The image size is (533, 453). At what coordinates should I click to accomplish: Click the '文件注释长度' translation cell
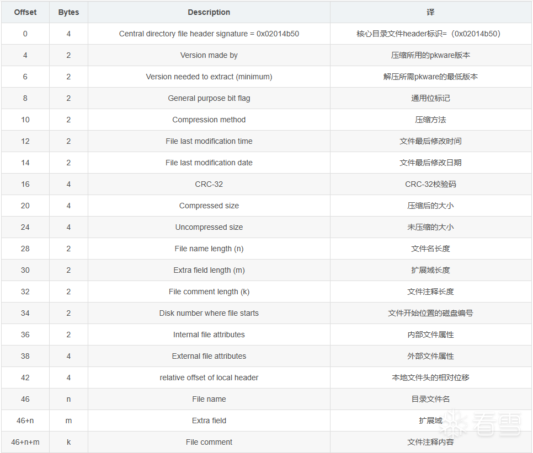tap(430, 292)
